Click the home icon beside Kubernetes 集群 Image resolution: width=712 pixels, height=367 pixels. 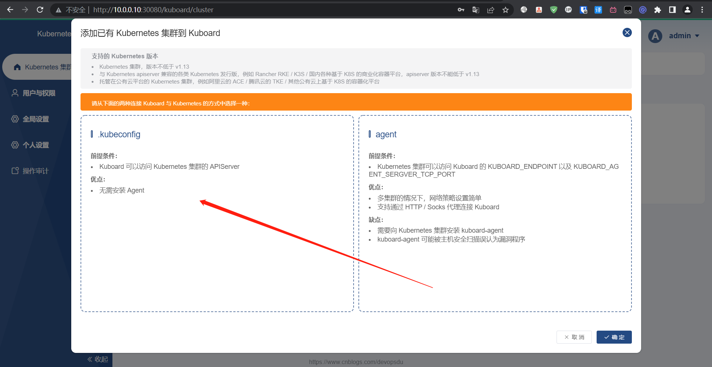tap(17, 67)
